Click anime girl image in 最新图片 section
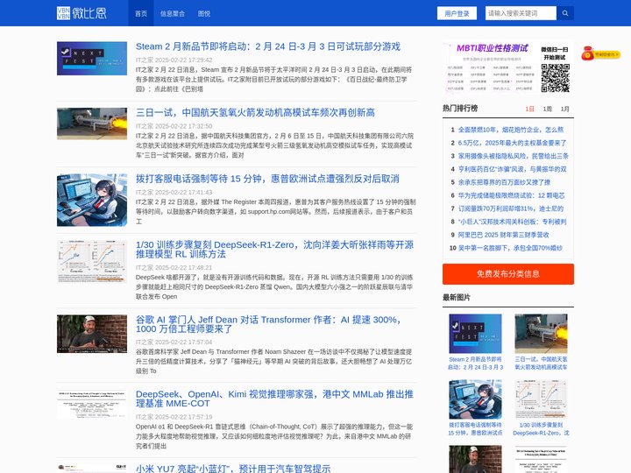This screenshot has width=631, height=473. (x=475, y=399)
